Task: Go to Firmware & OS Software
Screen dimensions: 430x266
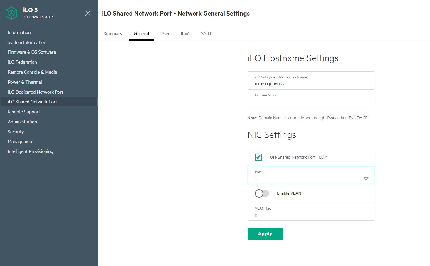Action: pyautogui.click(x=32, y=52)
